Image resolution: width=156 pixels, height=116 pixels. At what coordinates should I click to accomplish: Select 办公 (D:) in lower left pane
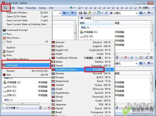[10, 87]
